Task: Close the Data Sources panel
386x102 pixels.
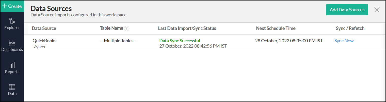Action: (377, 10)
